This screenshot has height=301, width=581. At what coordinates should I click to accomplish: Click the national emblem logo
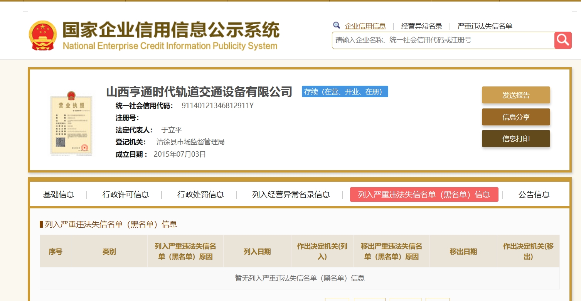(x=43, y=36)
